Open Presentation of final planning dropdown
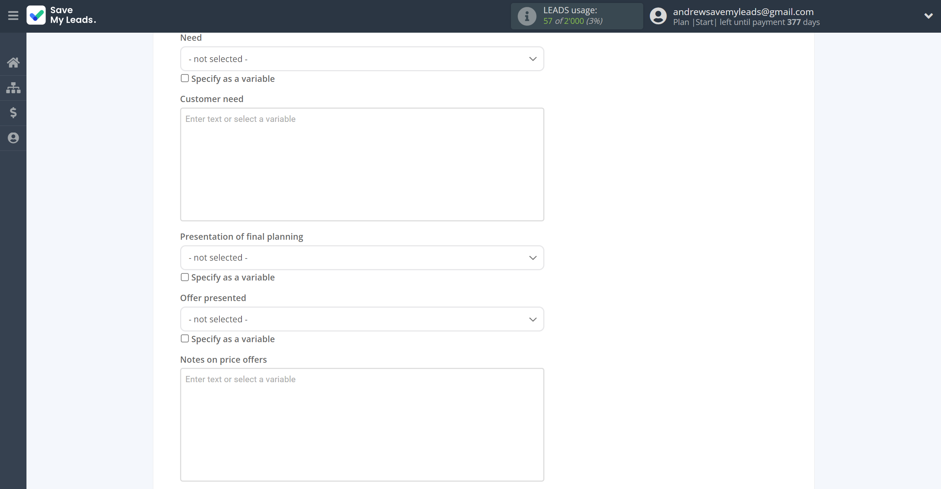The height and width of the screenshot is (489, 941). point(362,257)
